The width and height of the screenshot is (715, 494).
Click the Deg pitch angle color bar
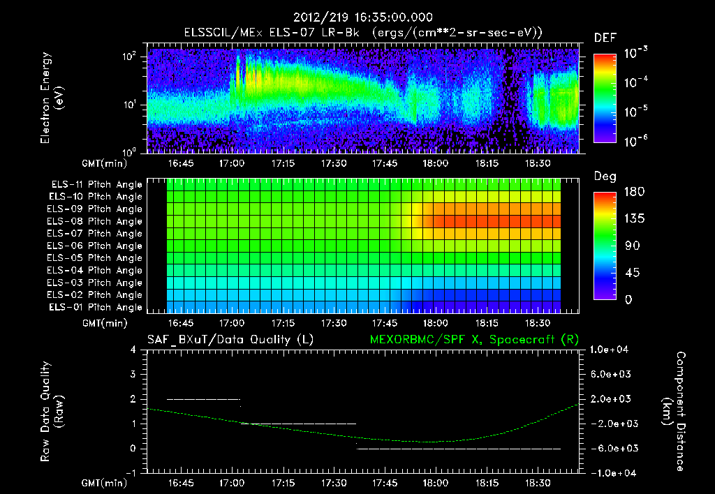click(605, 246)
